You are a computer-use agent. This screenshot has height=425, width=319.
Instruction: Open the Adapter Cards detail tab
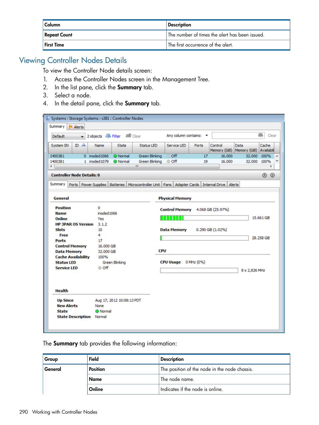[187, 185]
